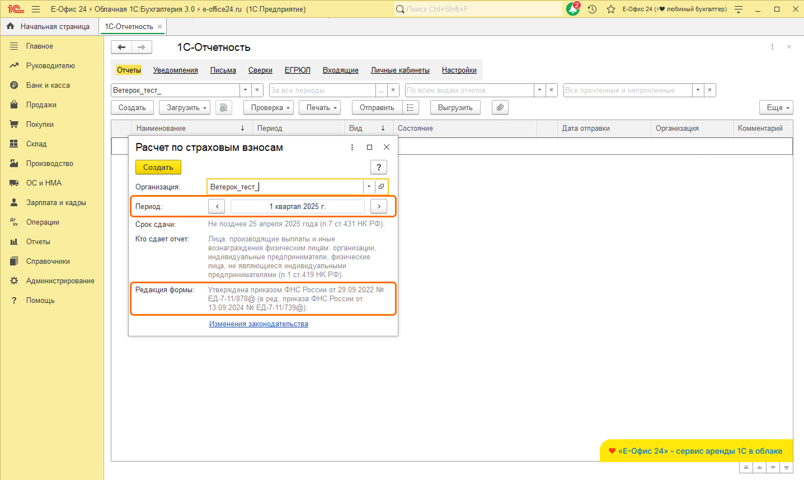Image resolution: width=804 pixels, height=480 pixels.
Task: Go to next period in dialog
Action: point(379,206)
